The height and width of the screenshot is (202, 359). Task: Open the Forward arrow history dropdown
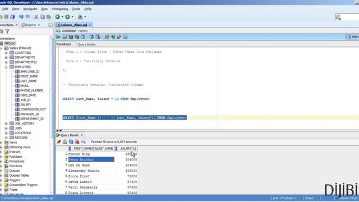pos(72,17)
